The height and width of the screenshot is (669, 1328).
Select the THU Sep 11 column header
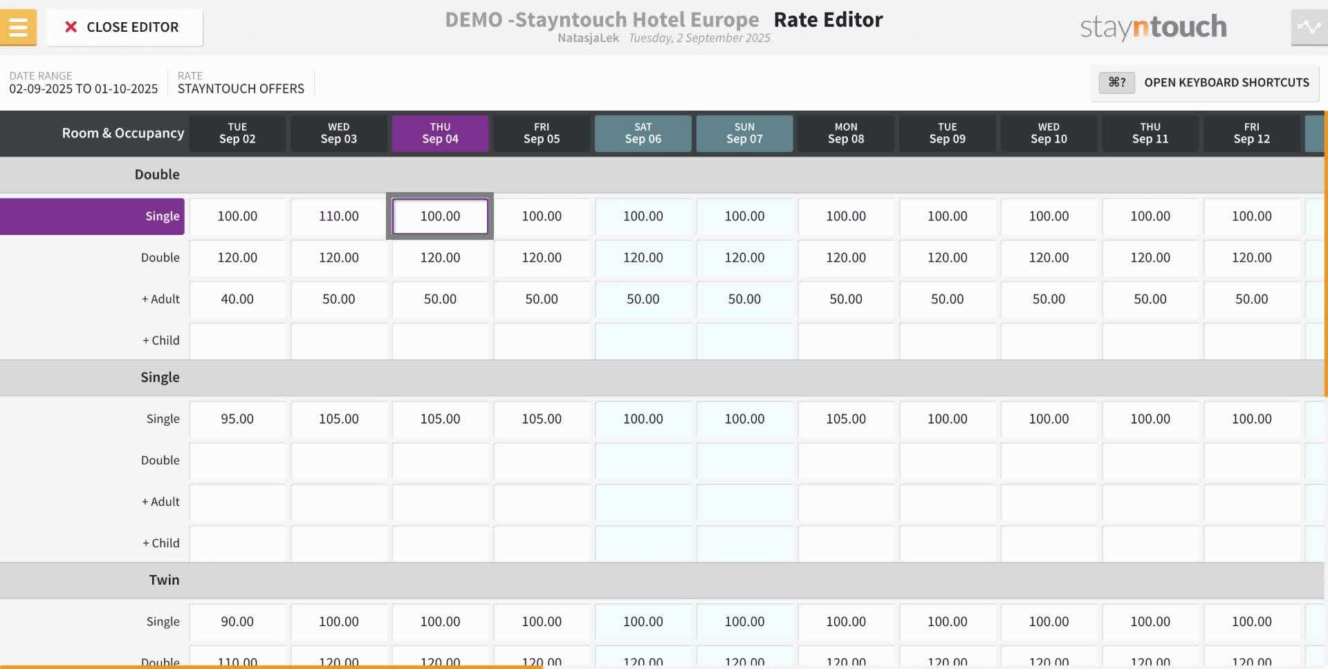click(1150, 133)
